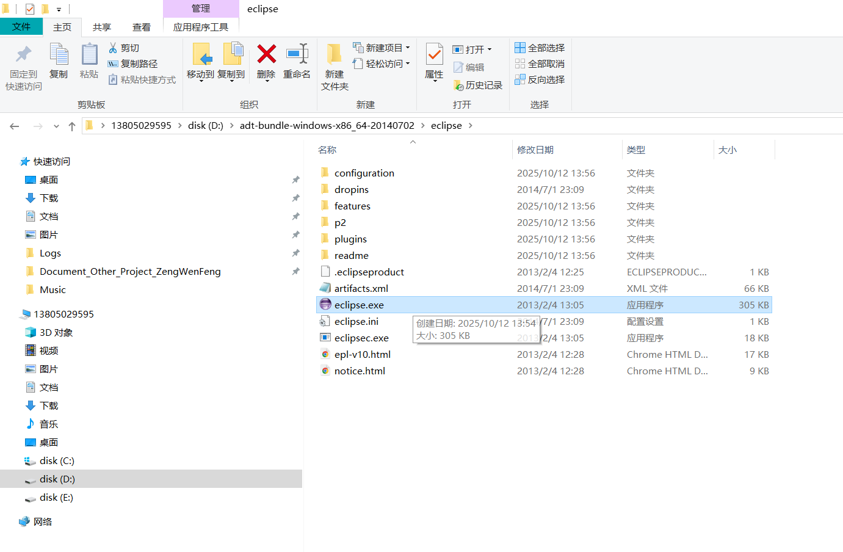Click History (历史记录) in ribbon
The image size is (843, 552).
tap(478, 85)
